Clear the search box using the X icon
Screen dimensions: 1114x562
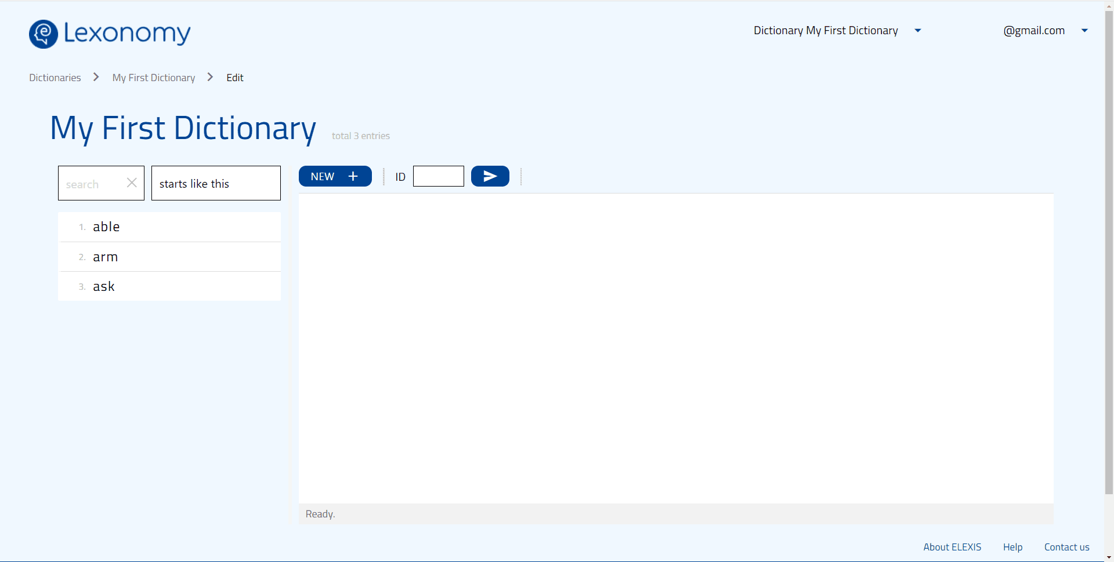tap(131, 183)
